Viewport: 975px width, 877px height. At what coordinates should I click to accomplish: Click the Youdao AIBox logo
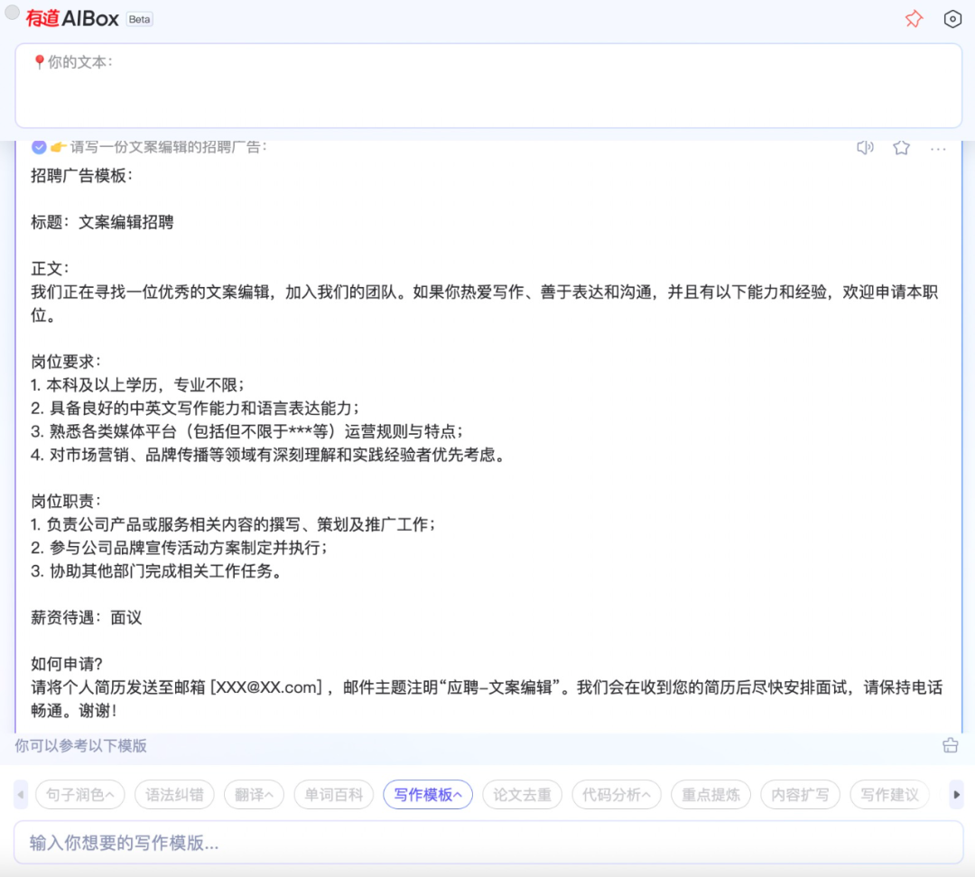[x=72, y=19]
